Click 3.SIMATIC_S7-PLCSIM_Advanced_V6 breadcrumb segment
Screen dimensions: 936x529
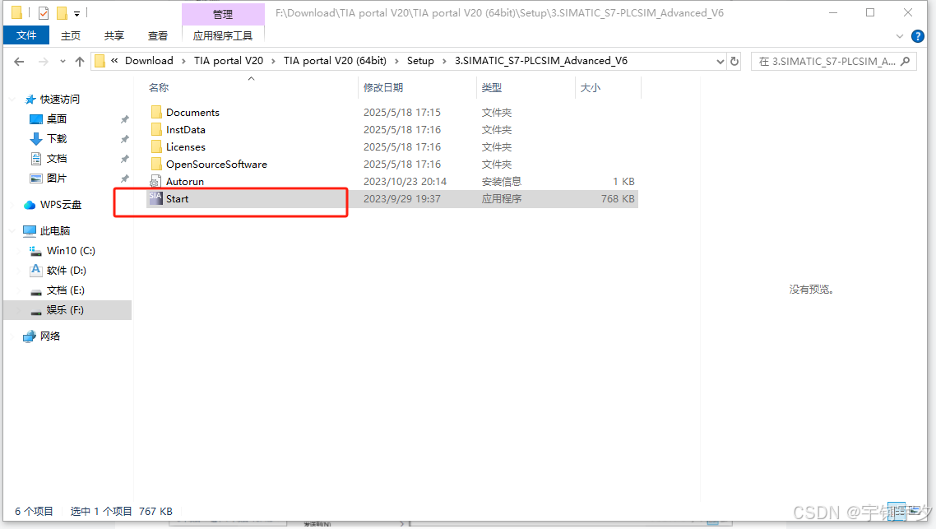pos(541,61)
